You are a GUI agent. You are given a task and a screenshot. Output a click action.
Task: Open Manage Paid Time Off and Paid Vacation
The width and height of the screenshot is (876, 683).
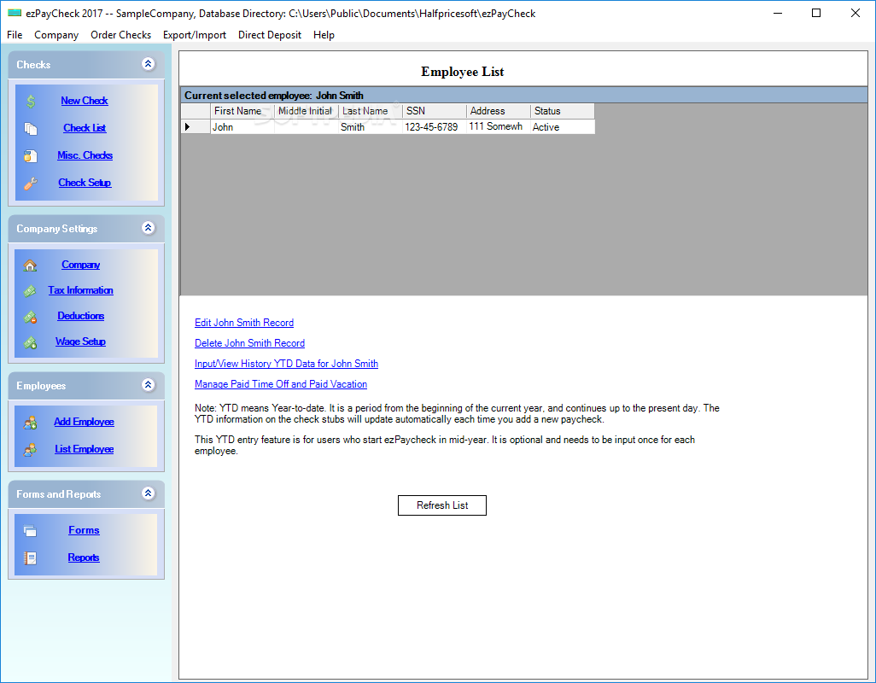(281, 384)
